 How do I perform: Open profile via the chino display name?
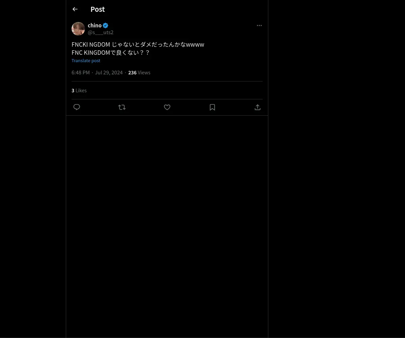click(94, 25)
